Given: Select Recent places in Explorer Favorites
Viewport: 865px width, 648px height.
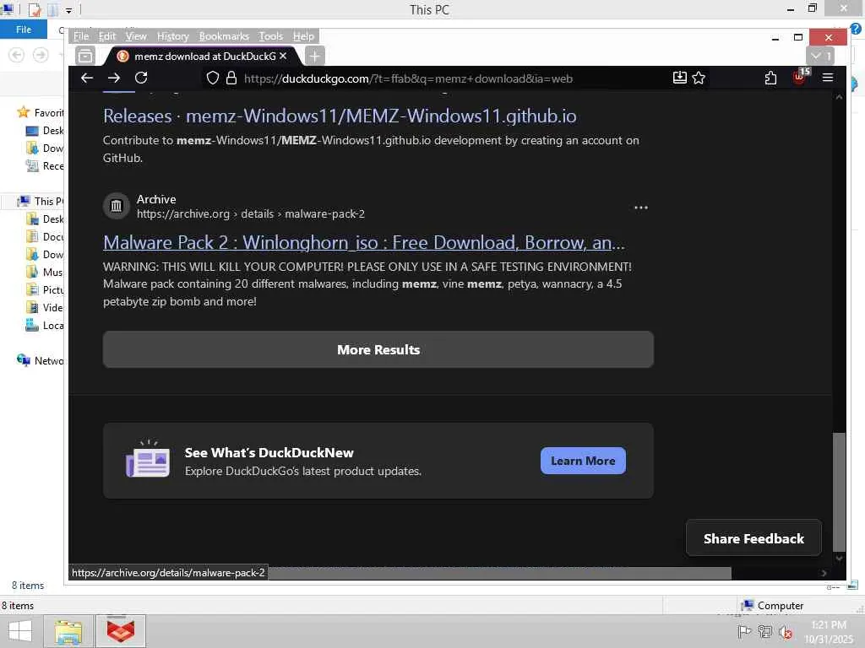Looking at the screenshot, I should pos(45,166).
